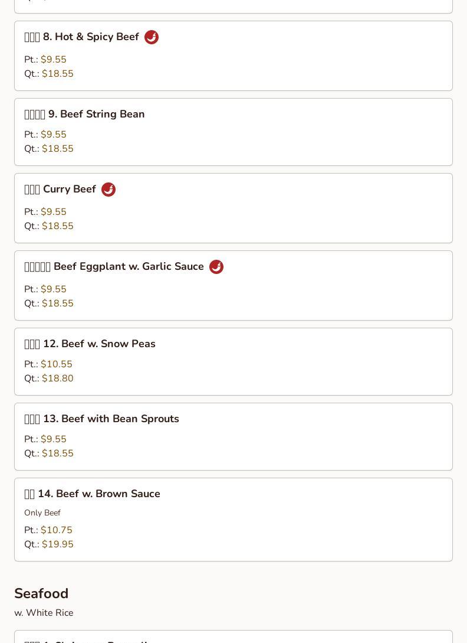Select Beef w. Brown Sauce quart $19.95
Image resolution: width=467 pixels, height=643 pixels.
(x=58, y=544)
